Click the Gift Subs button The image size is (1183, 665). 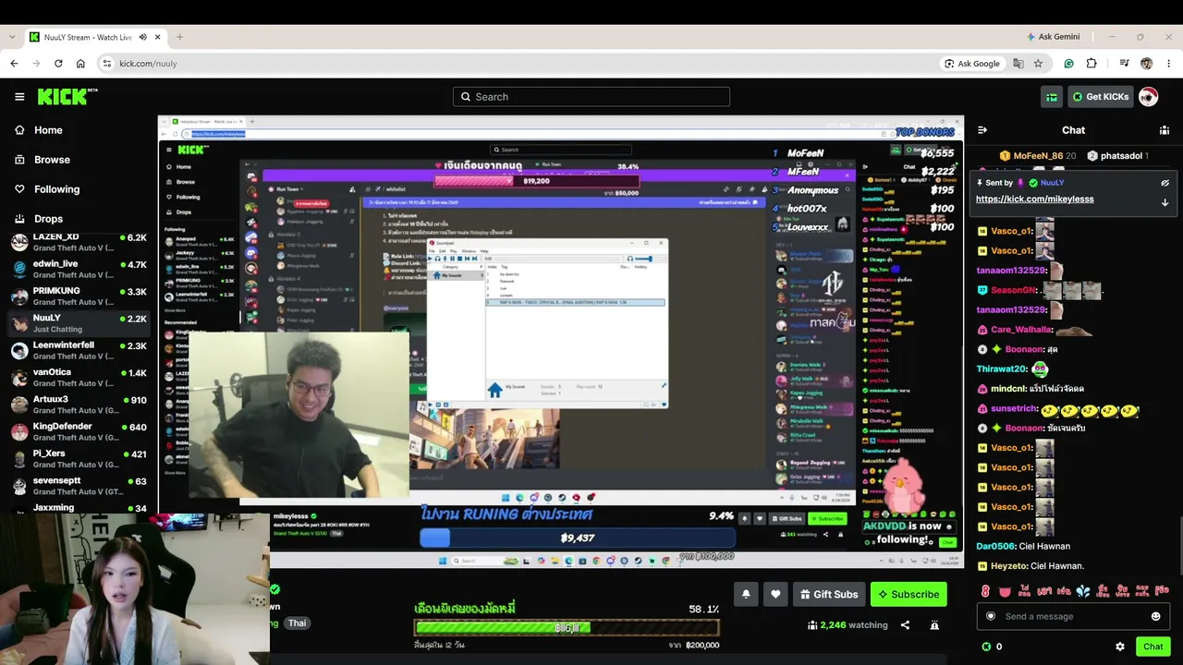[829, 594]
